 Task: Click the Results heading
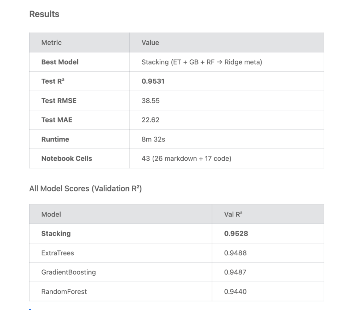click(44, 14)
